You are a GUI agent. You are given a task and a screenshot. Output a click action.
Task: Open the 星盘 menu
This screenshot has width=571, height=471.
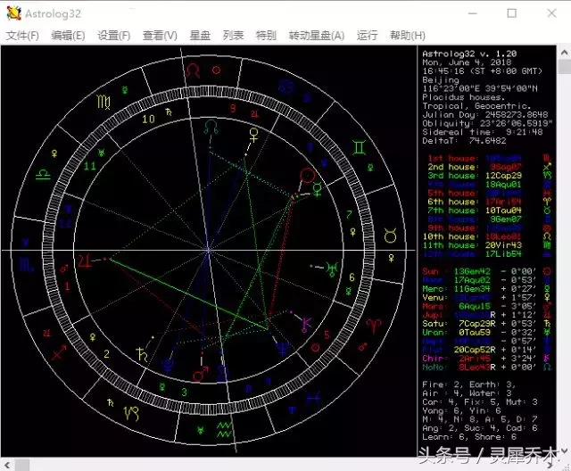(x=200, y=36)
